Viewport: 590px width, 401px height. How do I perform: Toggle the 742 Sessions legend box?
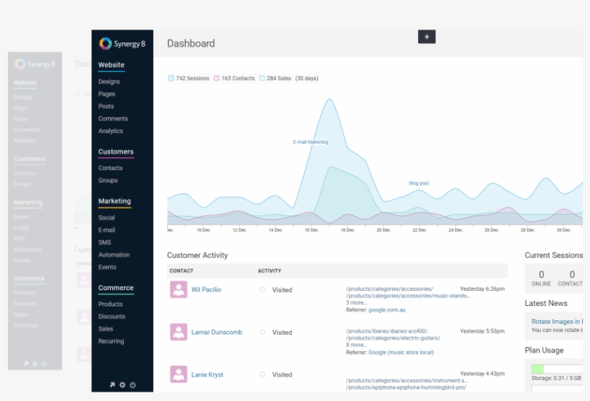point(171,78)
